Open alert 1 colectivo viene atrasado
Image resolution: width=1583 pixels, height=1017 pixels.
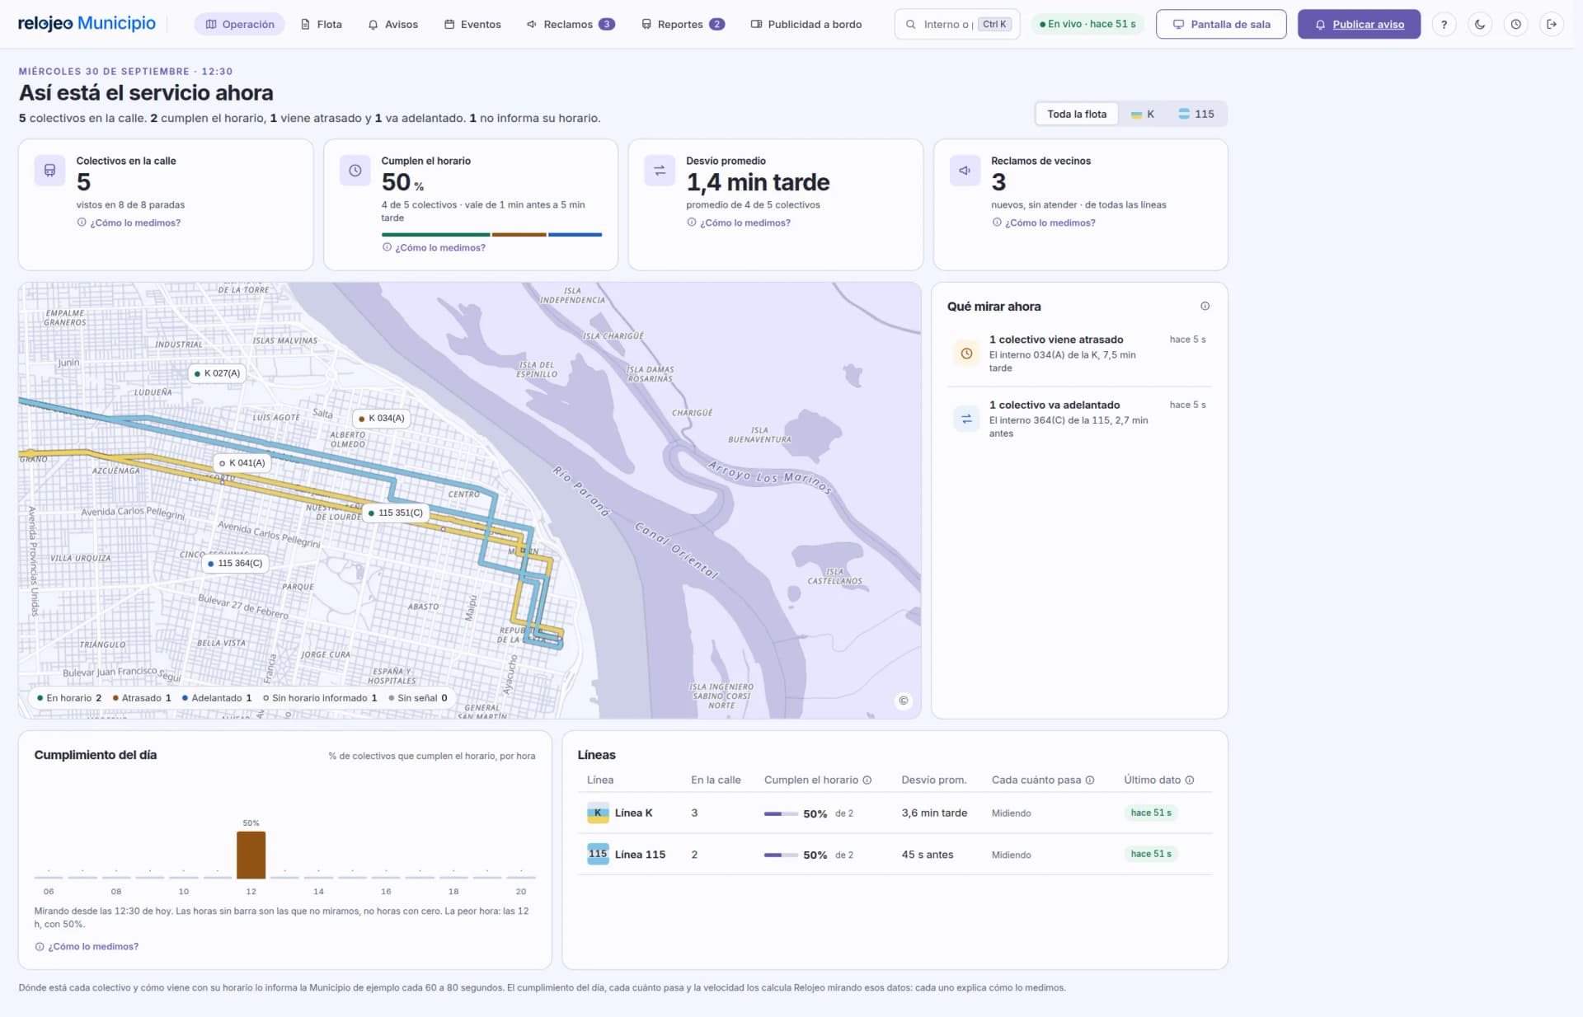click(x=1079, y=354)
